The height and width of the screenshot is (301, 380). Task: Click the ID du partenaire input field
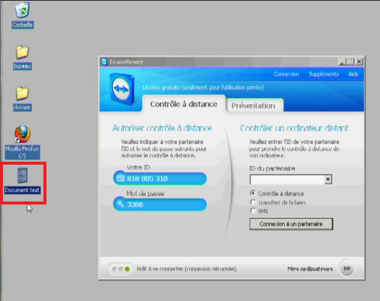287,180
